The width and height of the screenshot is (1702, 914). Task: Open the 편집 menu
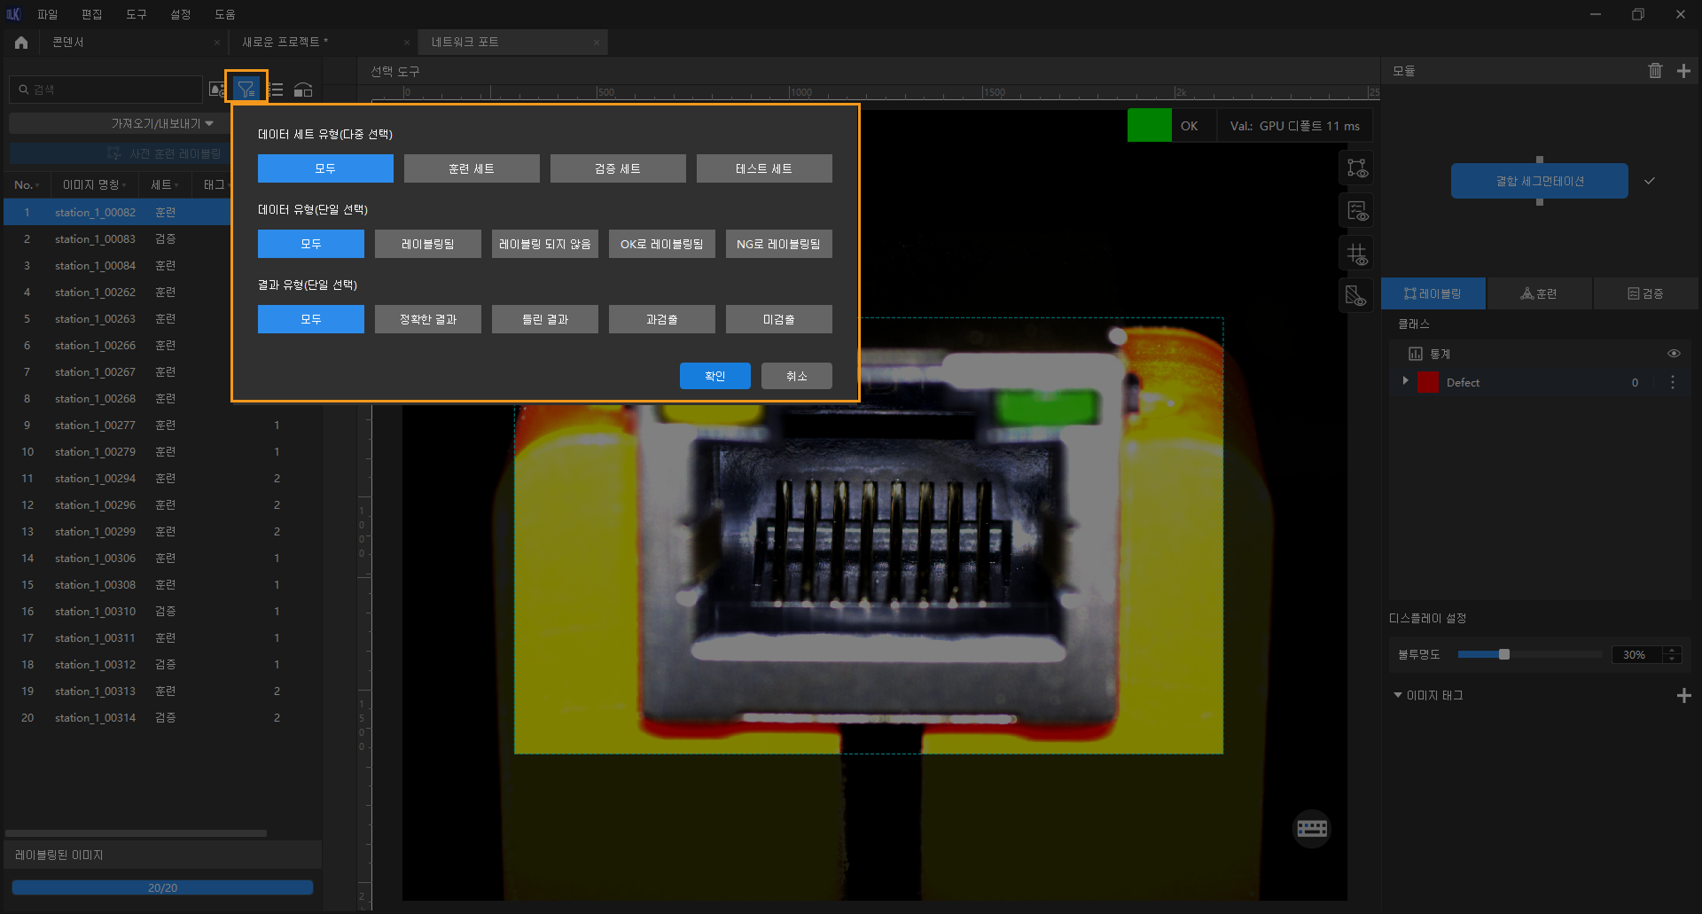click(x=91, y=14)
